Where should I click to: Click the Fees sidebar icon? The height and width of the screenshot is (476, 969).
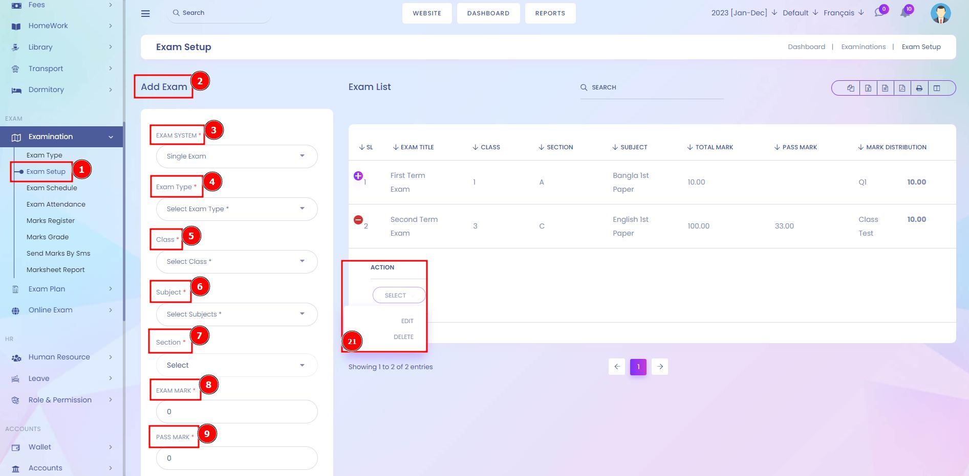click(16, 5)
